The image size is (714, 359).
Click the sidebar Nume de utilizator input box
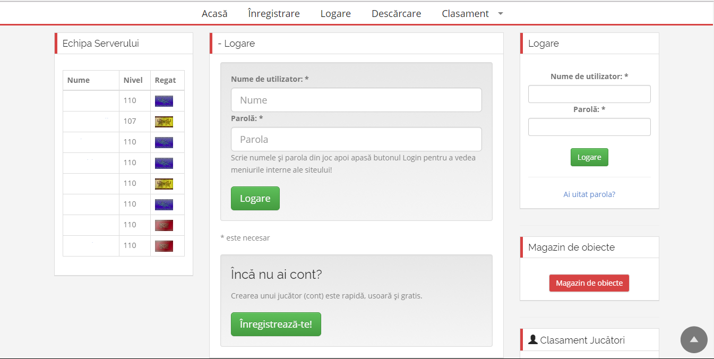pos(589,94)
